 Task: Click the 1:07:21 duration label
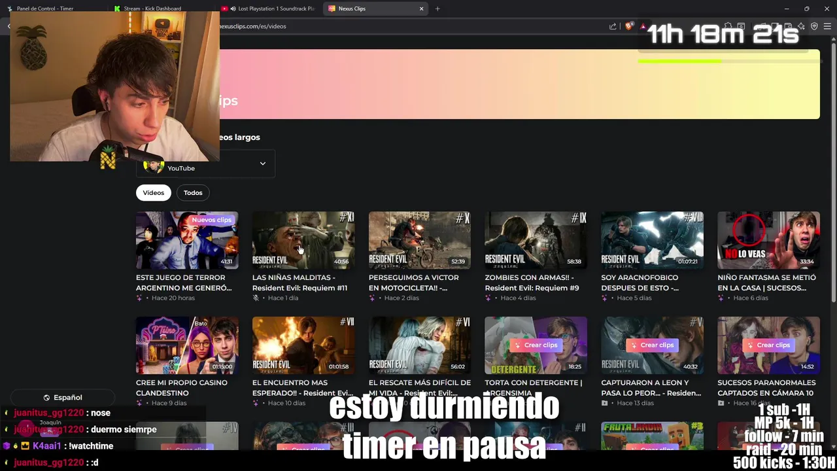tap(688, 262)
